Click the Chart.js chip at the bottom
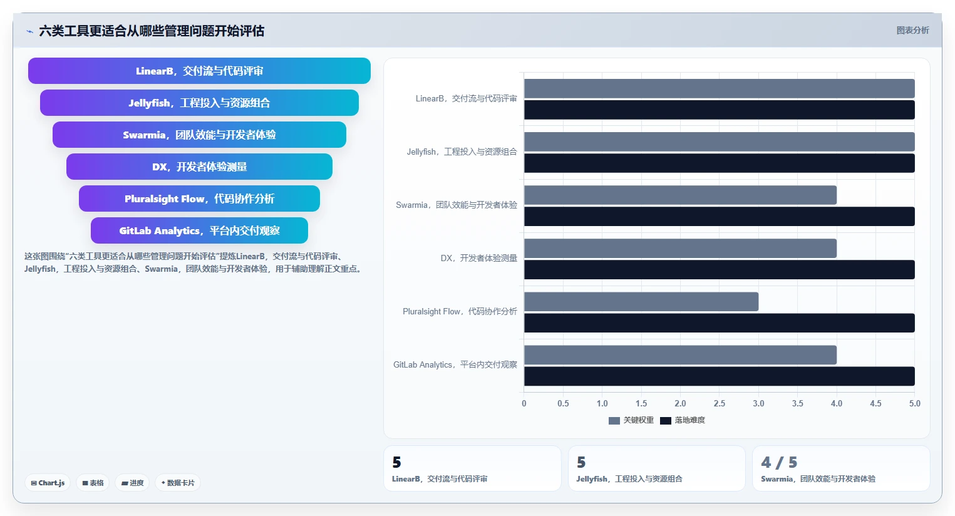The width and height of the screenshot is (955, 516). 48,483
